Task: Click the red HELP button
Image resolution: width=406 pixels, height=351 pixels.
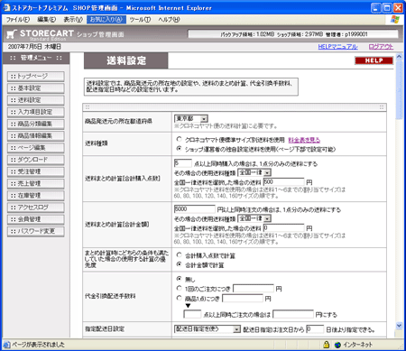Action: click(x=374, y=60)
